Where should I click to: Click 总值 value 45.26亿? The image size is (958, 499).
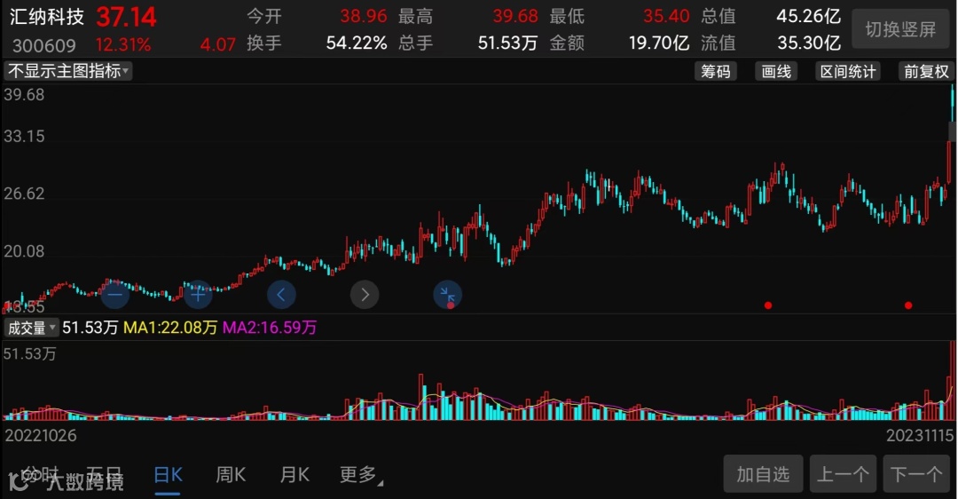coord(809,16)
